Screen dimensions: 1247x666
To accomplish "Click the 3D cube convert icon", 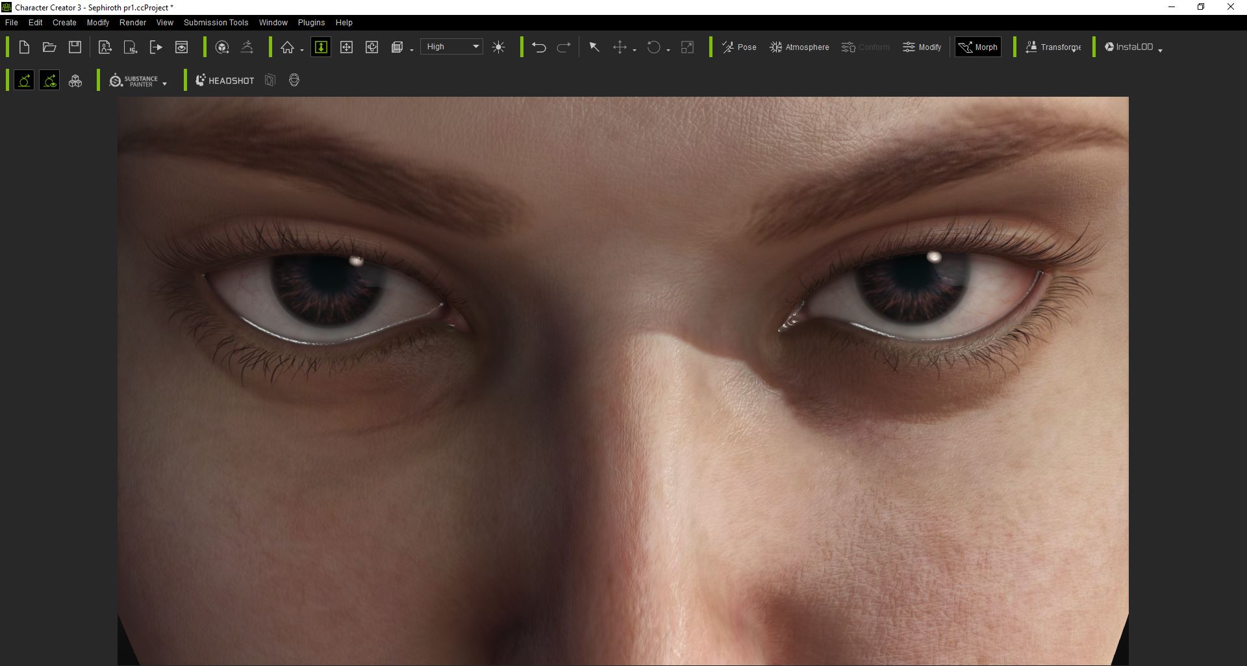I will click(x=222, y=47).
